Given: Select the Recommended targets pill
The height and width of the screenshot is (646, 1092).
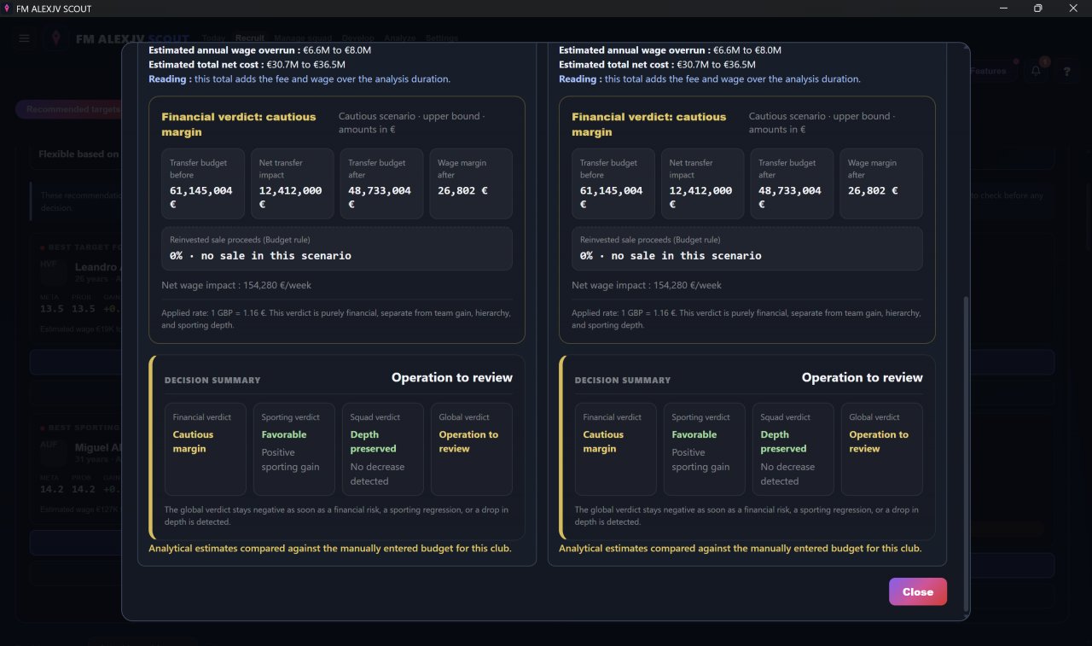Looking at the screenshot, I should click(x=70, y=109).
